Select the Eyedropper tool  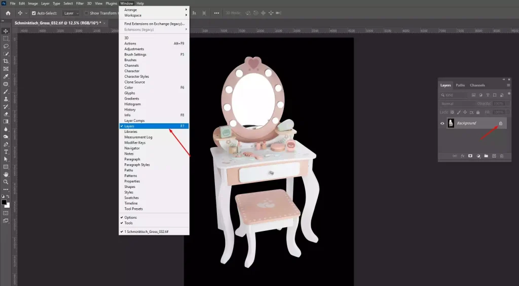(6, 76)
